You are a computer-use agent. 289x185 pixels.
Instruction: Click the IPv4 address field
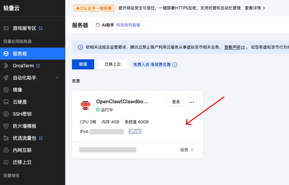[x=107, y=132]
